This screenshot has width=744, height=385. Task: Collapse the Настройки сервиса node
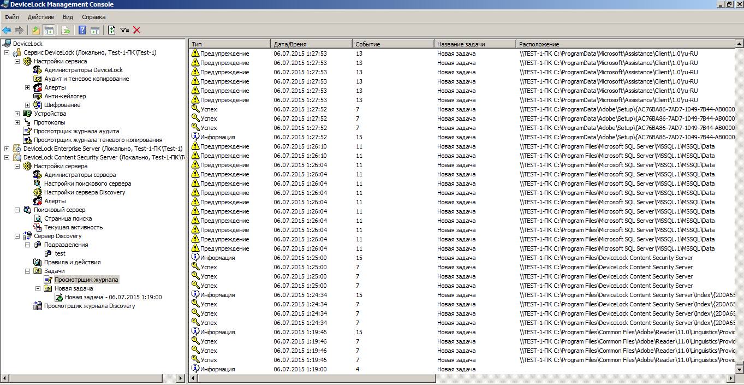[17, 62]
